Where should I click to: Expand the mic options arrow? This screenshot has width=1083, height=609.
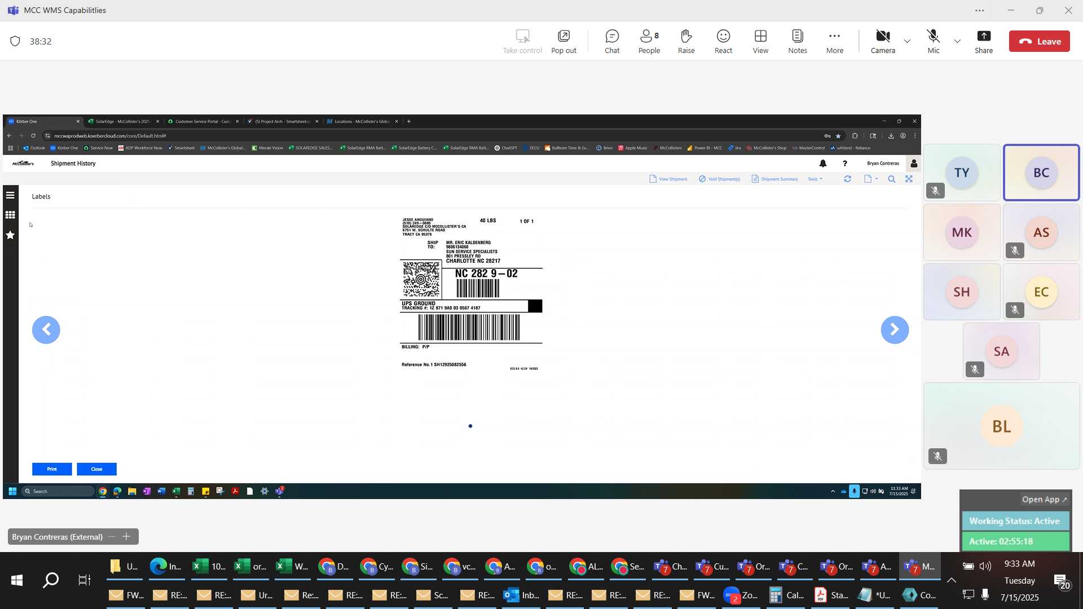pos(957,41)
